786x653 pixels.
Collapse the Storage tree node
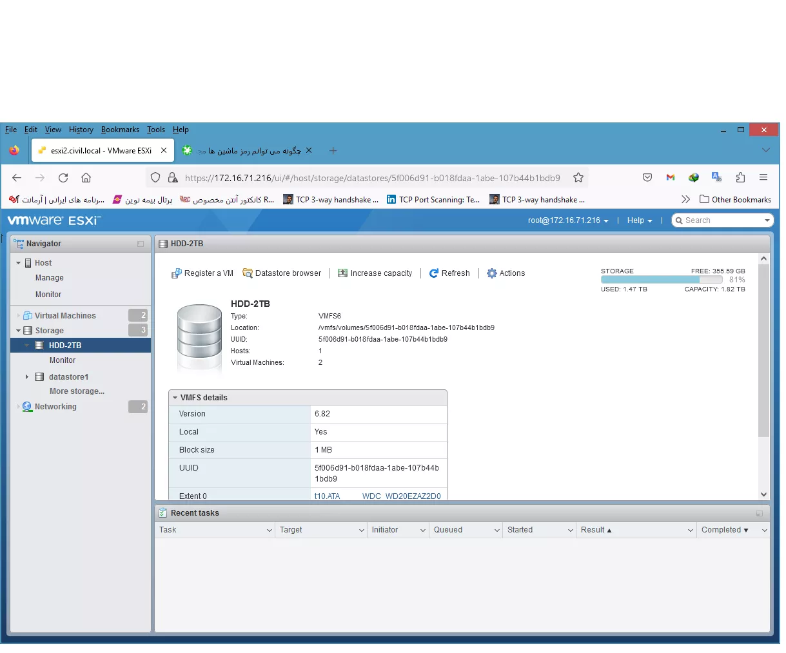point(18,331)
